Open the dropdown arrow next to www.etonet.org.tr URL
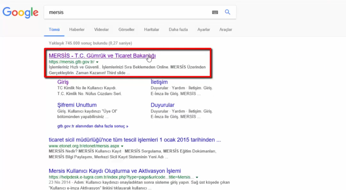Screen dimensions: 346x190 [x=122, y=146]
